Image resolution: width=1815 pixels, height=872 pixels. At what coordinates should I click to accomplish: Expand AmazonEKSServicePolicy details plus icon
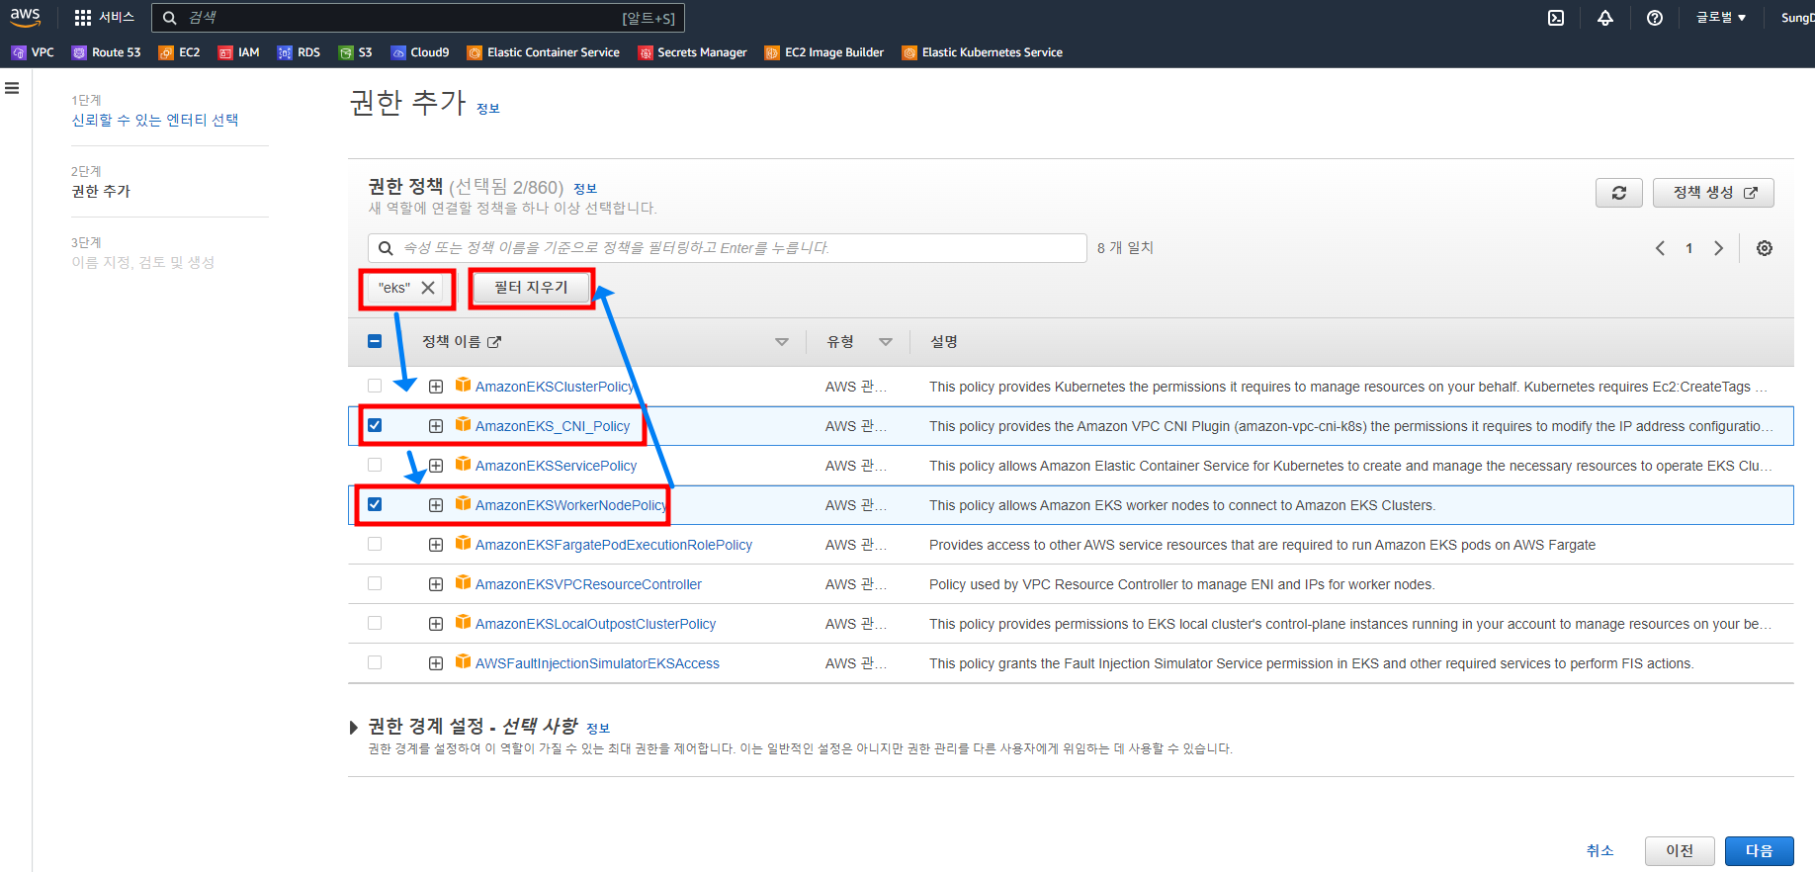pyautogui.click(x=436, y=466)
